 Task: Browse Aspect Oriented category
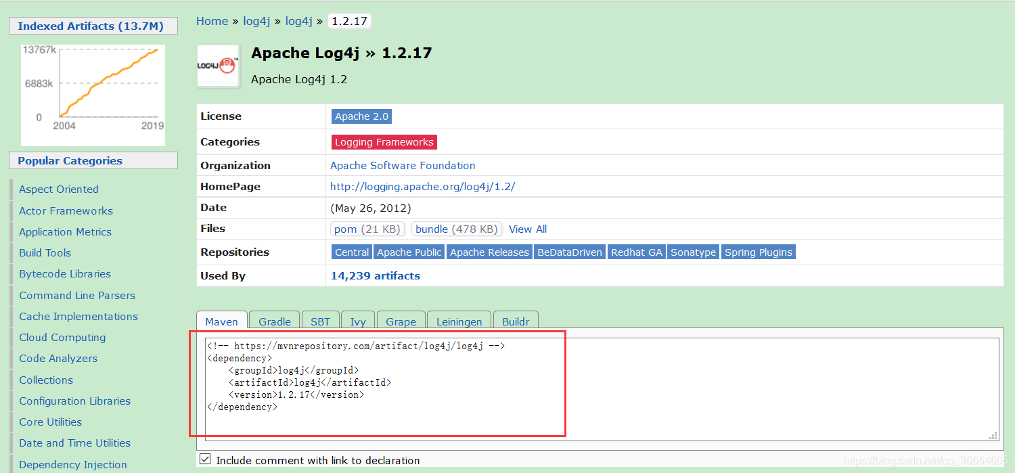(59, 189)
